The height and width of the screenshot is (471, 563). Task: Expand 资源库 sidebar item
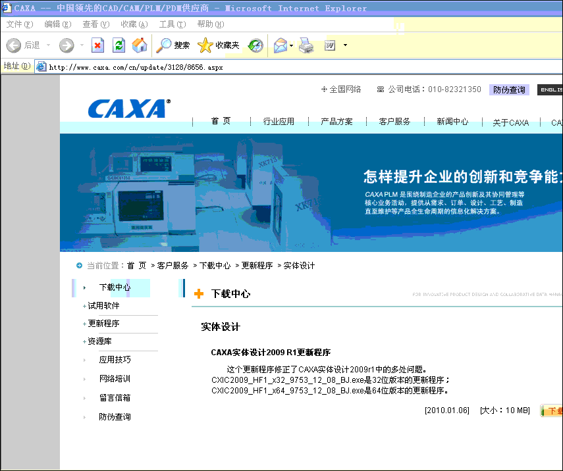(x=99, y=341)
